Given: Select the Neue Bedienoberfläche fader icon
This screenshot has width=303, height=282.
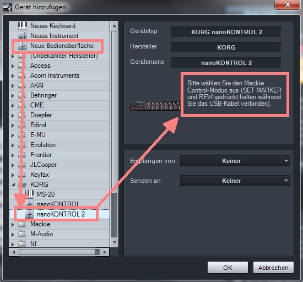Looking at the screenshot, I should (x=23, y=46).
